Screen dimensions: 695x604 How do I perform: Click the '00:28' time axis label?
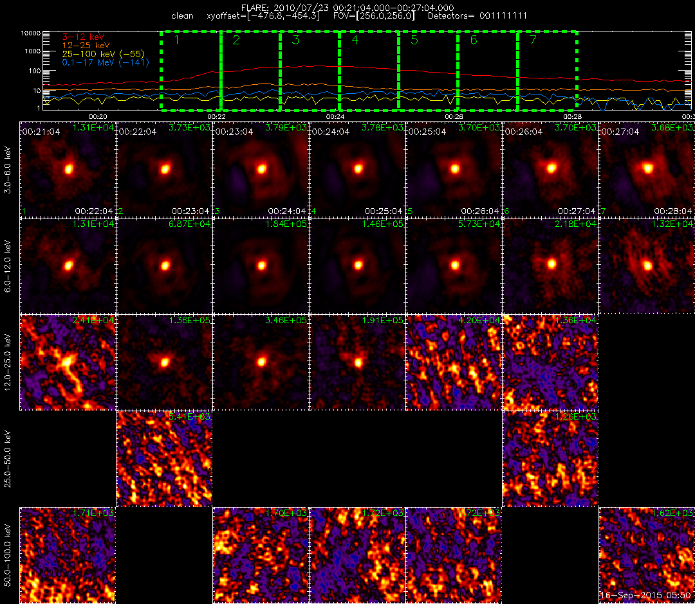click(573, 117)
